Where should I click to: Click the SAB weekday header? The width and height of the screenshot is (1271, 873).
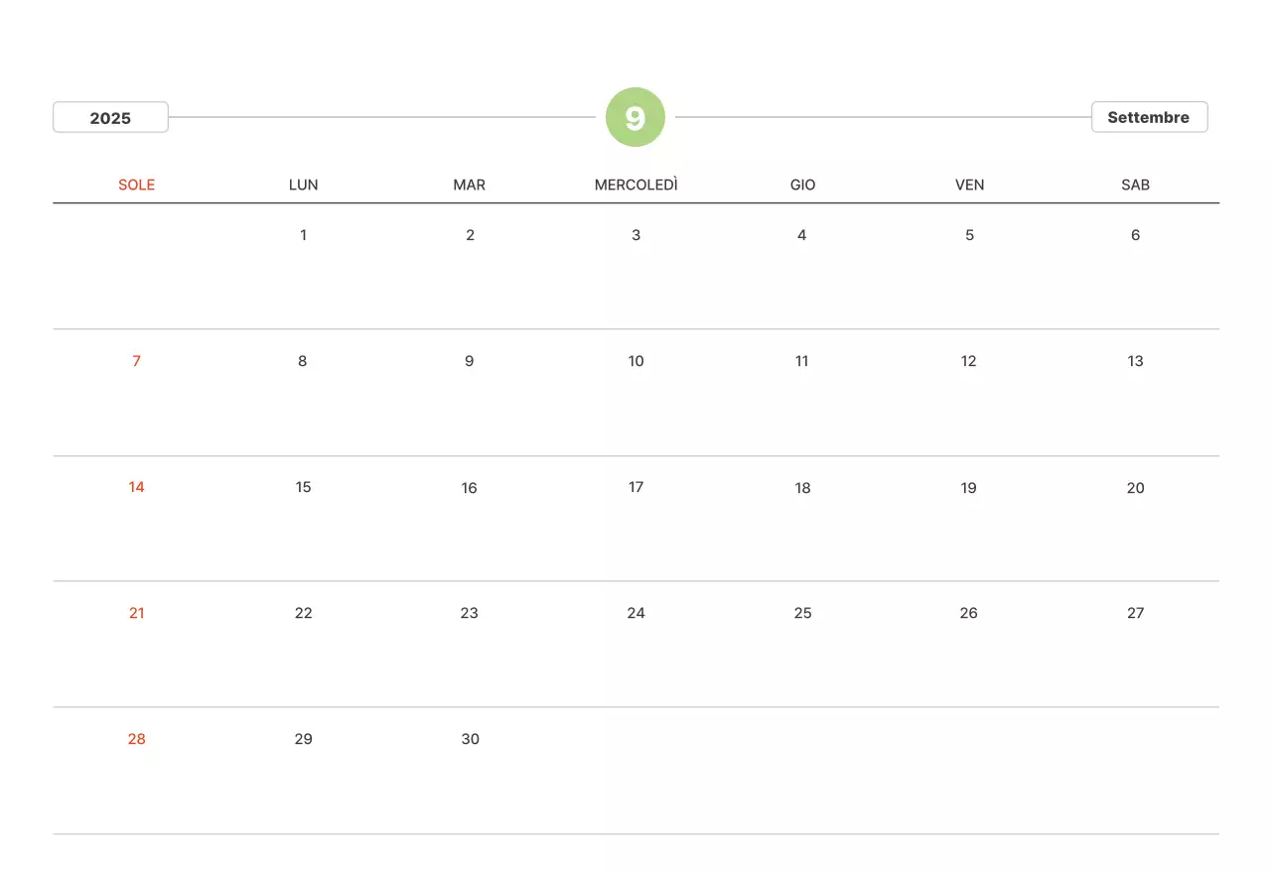1135,185
